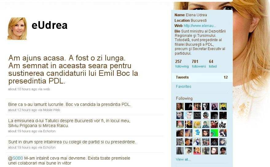Click the 'Mobile Web' source link
The image size is (270, 167).
tap(52, 110)
